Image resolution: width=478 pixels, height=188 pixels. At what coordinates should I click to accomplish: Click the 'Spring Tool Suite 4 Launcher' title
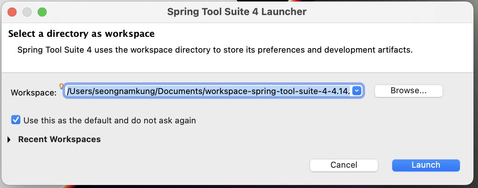pos(237,12)
